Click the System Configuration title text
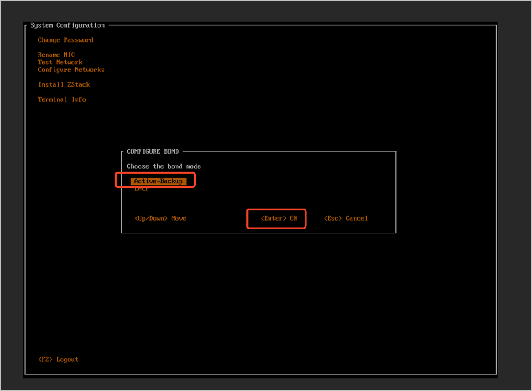 click(x=67, y=25)
